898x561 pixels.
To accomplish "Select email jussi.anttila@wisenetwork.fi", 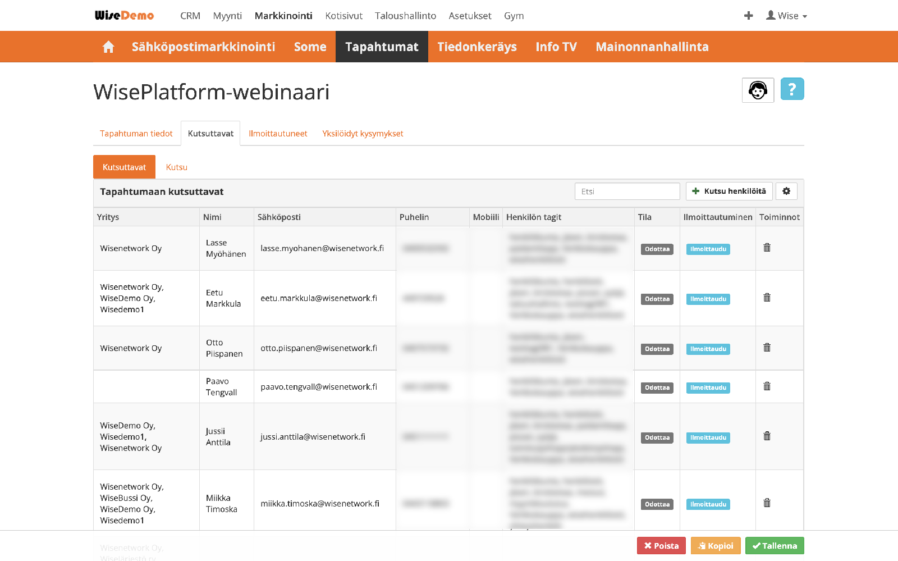I will tap(313, 437).
